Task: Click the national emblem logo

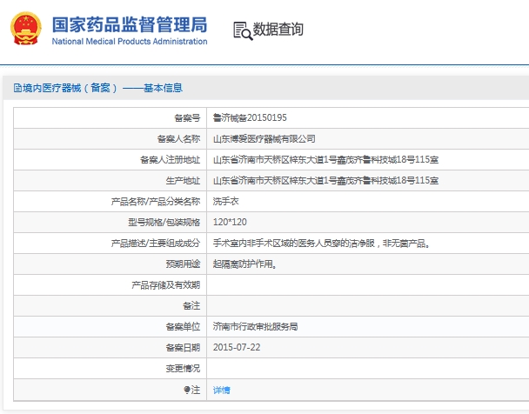Action: coord(26,29)
